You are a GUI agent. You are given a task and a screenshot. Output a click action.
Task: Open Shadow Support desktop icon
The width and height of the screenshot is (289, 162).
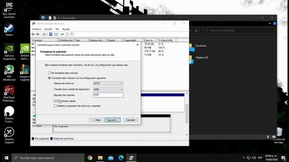point(9,135)
